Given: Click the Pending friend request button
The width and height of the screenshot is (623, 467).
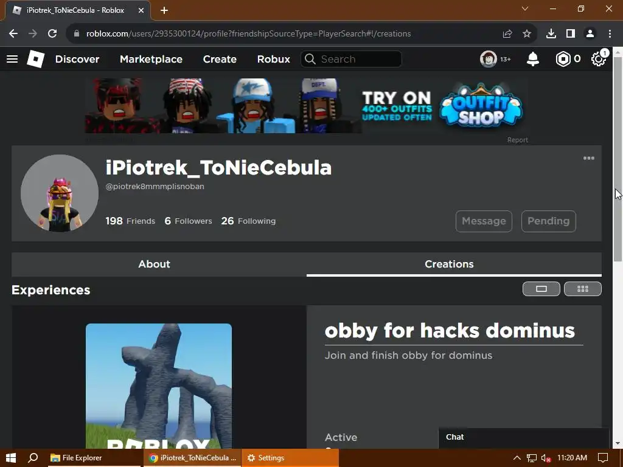Looking at the screenshot, I should [548, 221].
